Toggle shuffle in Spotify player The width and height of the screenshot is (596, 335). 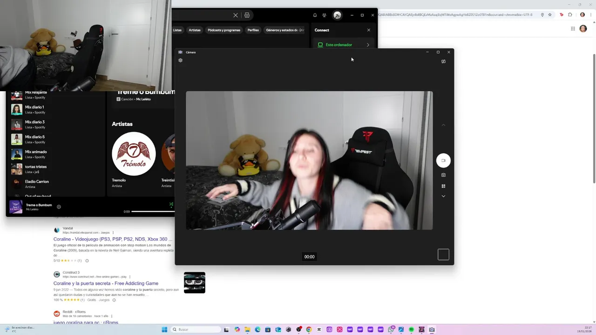click(x=171, y=204)
